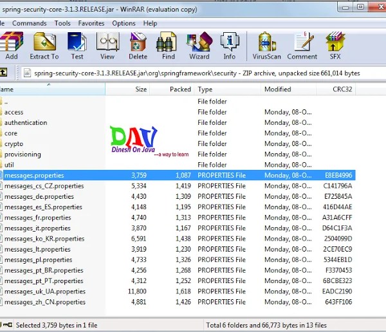Viewport: 386px width, 332px height.
Task: Open the Help menu
Action: coord(150,23)
